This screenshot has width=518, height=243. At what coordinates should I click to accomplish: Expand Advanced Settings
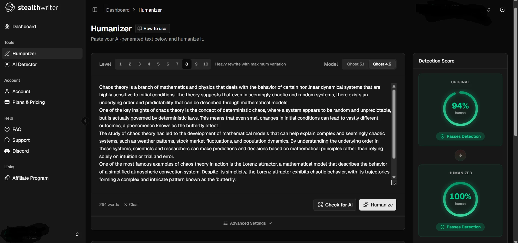coord(248,223)
